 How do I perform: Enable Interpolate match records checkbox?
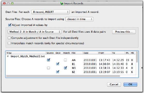9,43
